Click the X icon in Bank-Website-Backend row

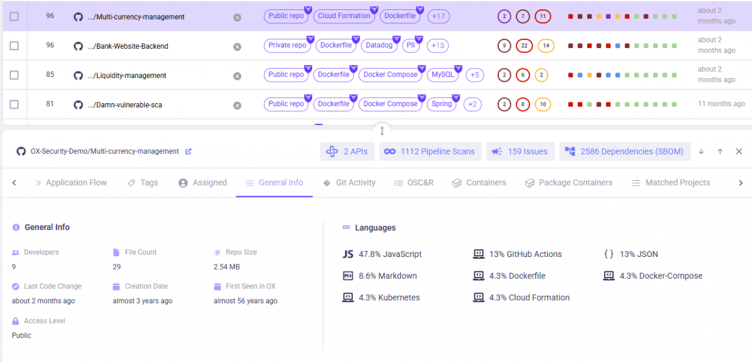tap(237, 46)
